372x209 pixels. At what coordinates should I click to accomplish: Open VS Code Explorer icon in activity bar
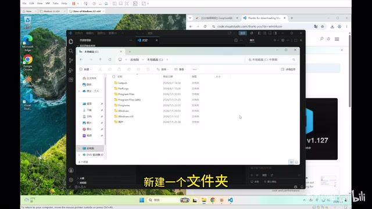pos(71,41)
